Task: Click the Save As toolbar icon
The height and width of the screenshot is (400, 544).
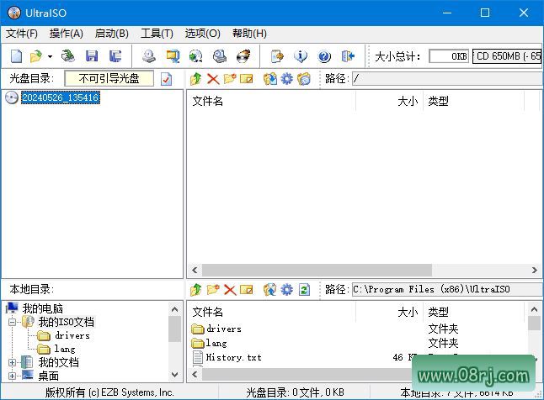Action: coord(115,56)
